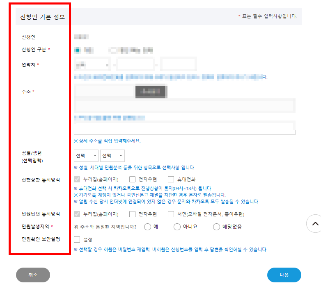This screenshot has height=284, width=321.
Task: Check the 휴대전화 notification option
Action: click(x=171, y=179)
